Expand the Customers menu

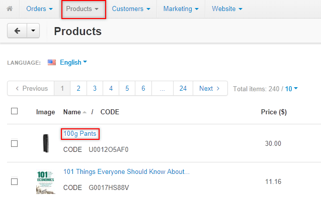(131, 9)
